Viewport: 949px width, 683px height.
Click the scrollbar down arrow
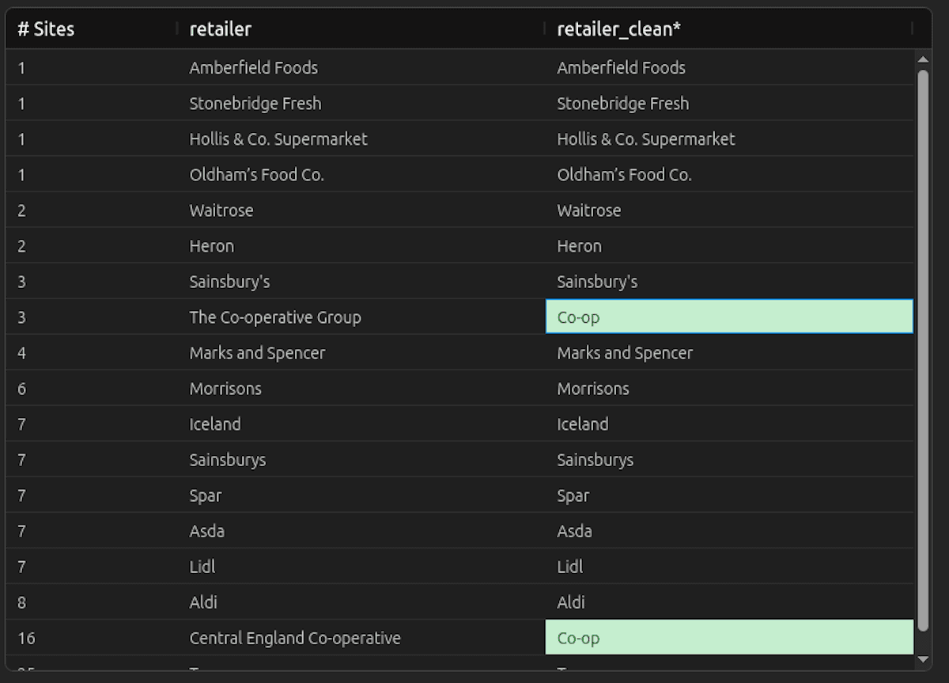pos(922,658)
